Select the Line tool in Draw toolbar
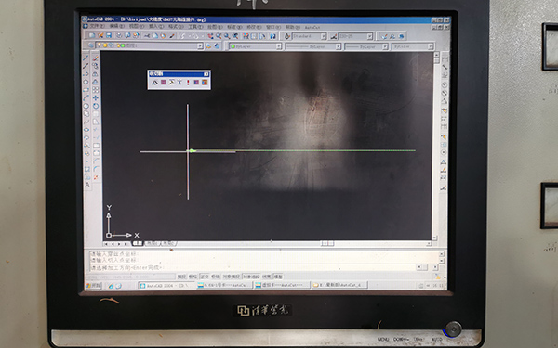Image resolution: width=558 pixels, height=348 pixels. 86,58
